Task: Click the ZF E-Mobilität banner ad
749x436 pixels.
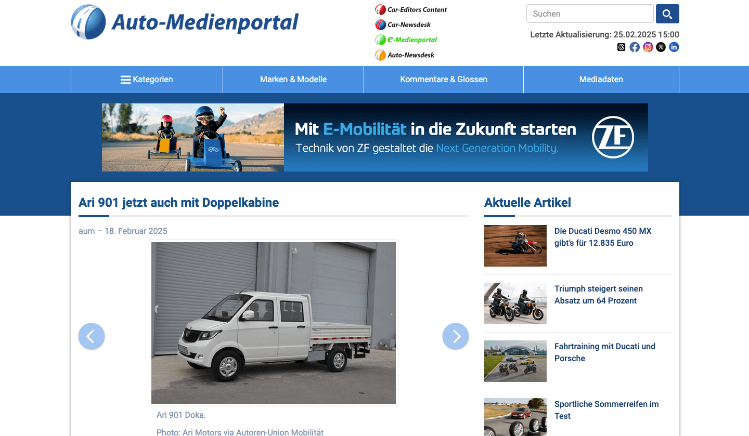Action: pyautogui.click(x=374, y=138)
